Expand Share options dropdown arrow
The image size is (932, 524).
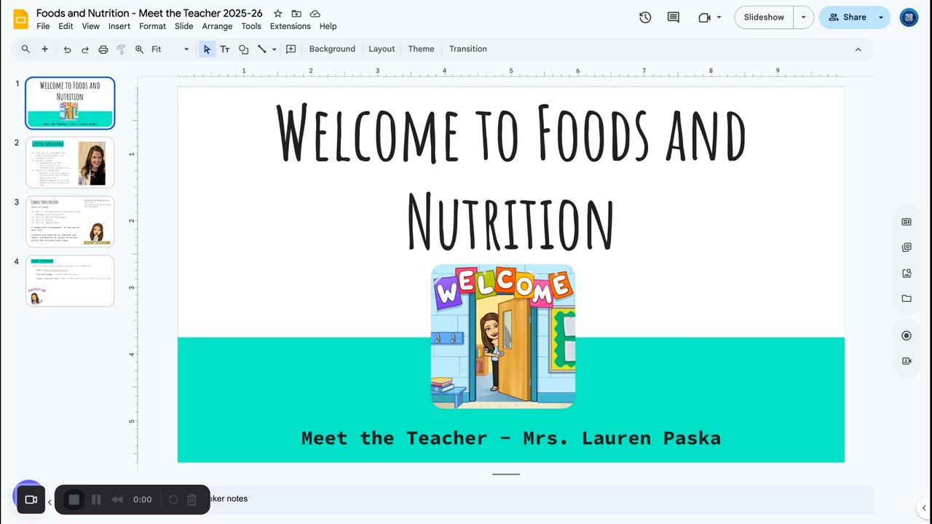(881, 17)
